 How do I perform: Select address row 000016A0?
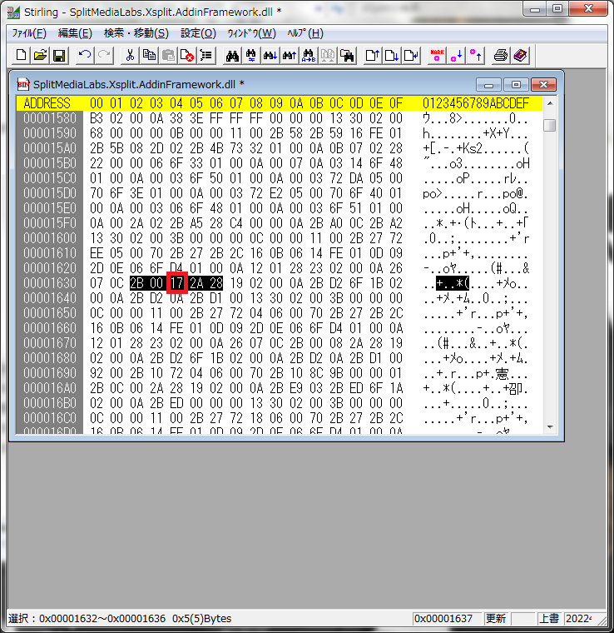pyautogui.click(x=50, y=388)
